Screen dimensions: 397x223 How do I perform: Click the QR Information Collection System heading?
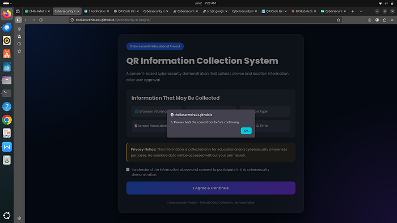pyautogui.click(x=202, y=61)
